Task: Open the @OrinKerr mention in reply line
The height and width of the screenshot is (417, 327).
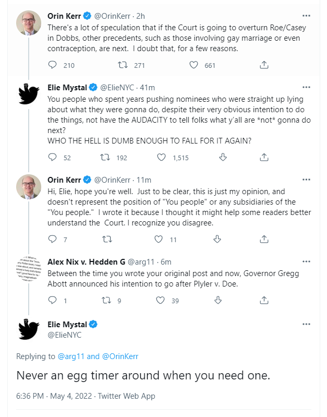Action: click(x=120, y=356)
